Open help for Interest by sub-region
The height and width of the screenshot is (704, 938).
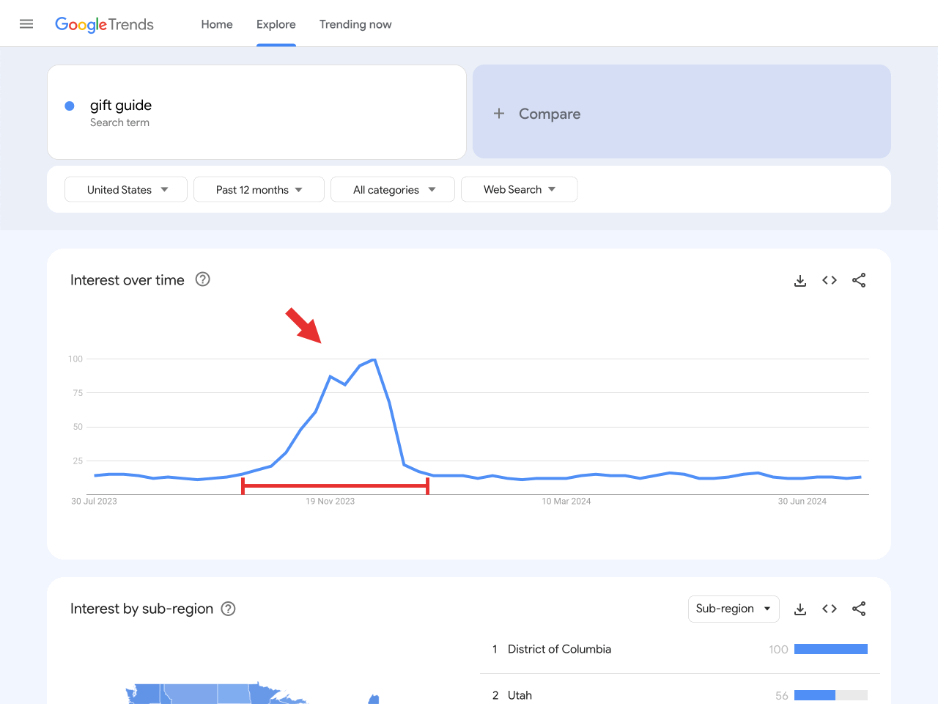[229, 609]
